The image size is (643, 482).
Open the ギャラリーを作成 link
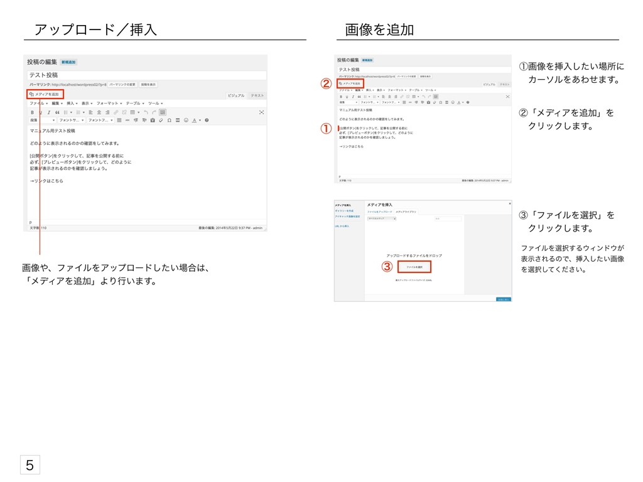click(344, 211)
